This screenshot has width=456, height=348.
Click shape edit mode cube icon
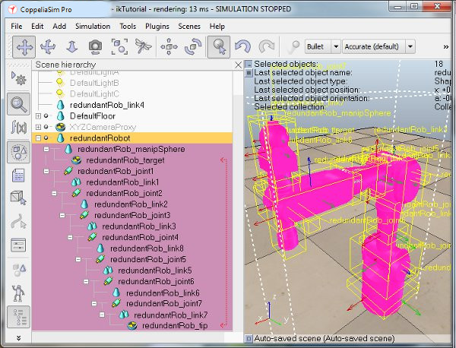point(18,198)
